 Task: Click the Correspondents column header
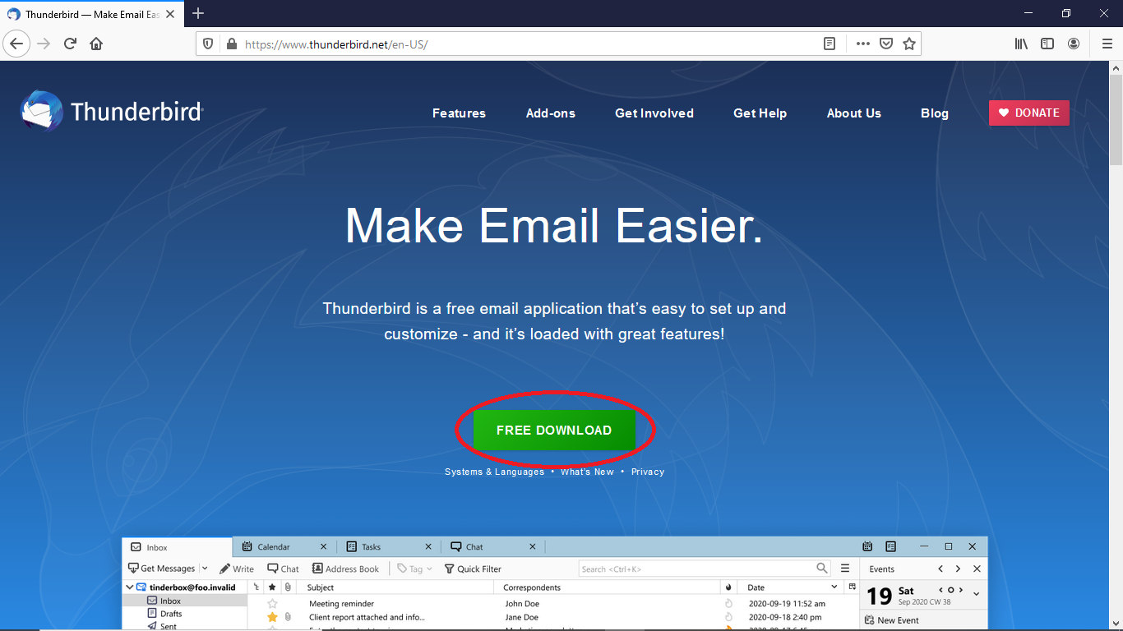click(x=608, y=587)
